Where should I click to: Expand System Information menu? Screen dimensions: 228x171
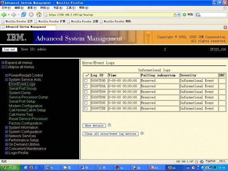click(7, 127)
